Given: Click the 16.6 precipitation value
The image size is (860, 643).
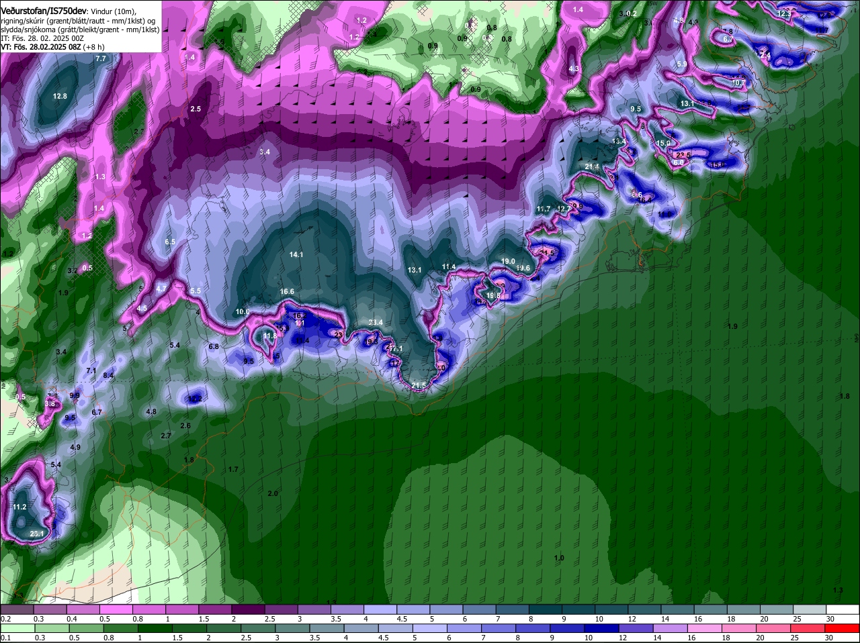Looking at the screenshot, I should 287,292.
